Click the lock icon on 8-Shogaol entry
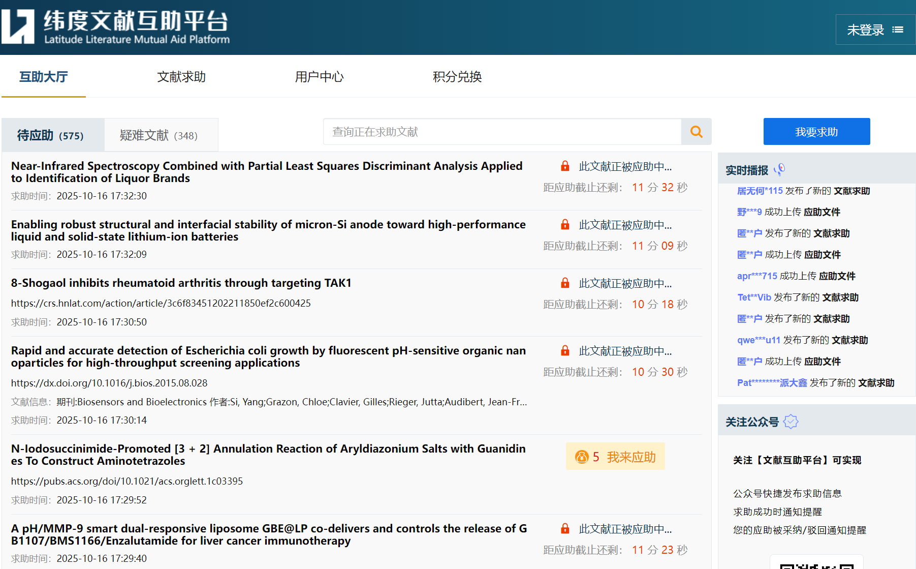This screenshot has width=916, height=569. pyautogui.click(x=565, y=283)
